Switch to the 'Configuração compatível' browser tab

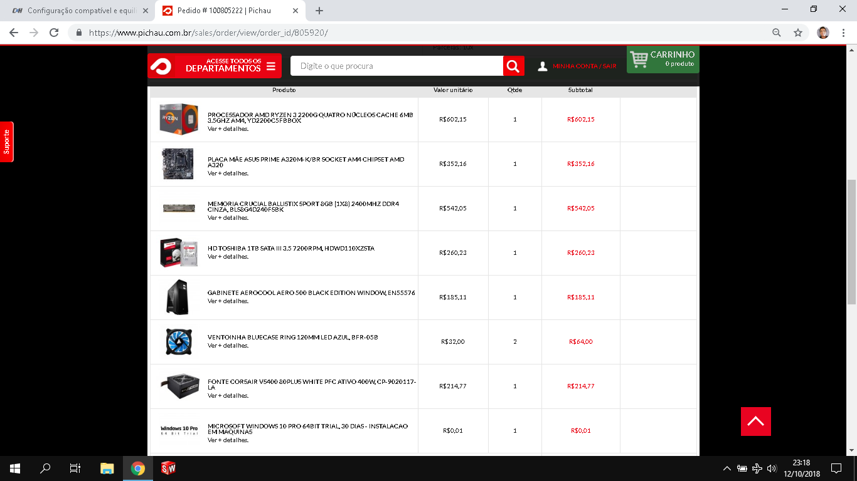[x=78, y=11]
